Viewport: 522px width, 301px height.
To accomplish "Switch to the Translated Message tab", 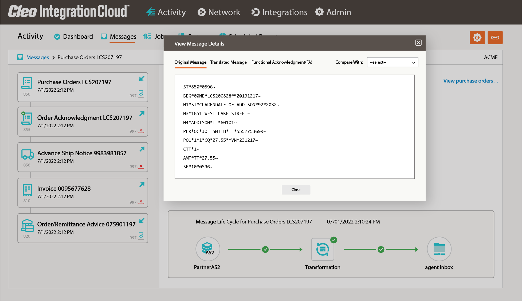I will tap(228, 62).
